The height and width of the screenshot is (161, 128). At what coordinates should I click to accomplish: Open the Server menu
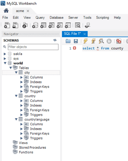point(73,17)
